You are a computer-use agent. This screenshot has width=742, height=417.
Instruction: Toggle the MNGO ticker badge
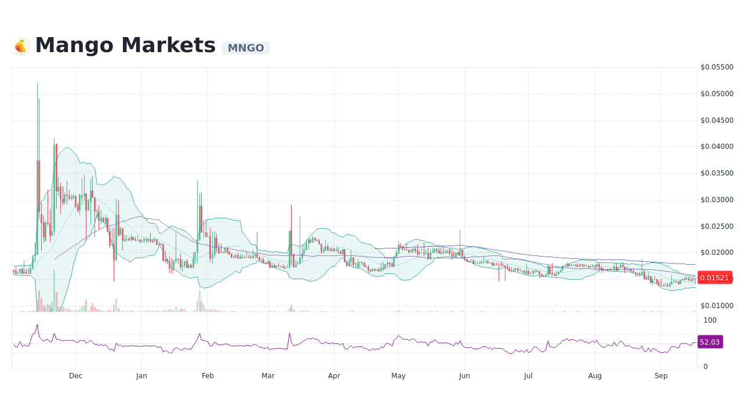click(246, 47)
